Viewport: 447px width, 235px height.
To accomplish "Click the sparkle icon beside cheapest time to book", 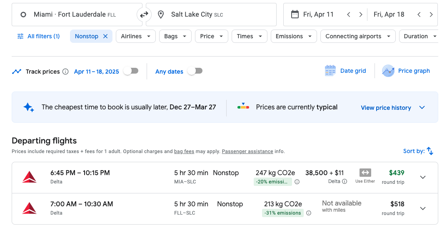I will [29, 107].
